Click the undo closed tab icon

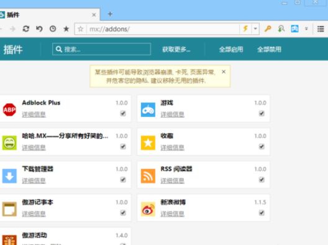[39, 29]
